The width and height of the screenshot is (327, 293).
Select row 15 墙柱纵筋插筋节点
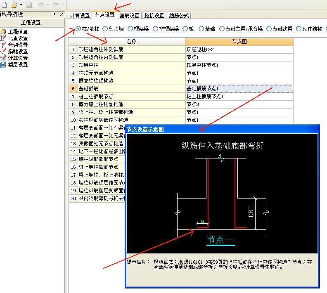pyautogui.click(x=101, y=159)
